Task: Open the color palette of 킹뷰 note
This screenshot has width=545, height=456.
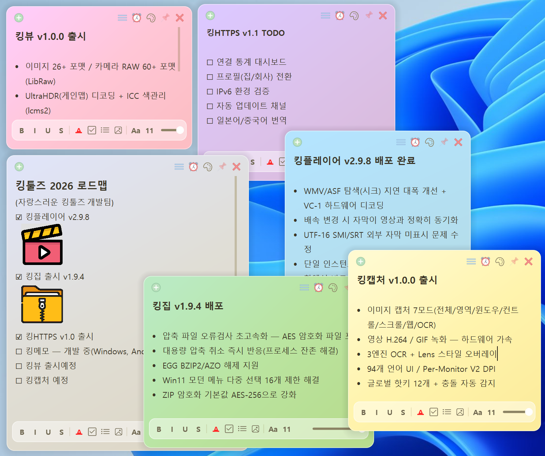Action: point(151,18)
